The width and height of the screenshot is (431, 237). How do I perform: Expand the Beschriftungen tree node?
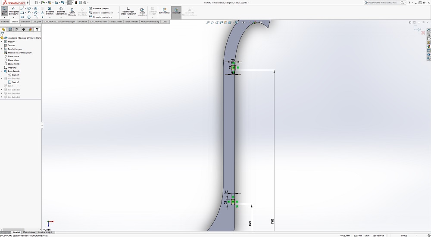2,49
